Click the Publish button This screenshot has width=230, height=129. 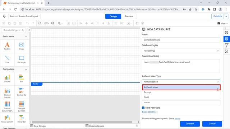(217, 16)
